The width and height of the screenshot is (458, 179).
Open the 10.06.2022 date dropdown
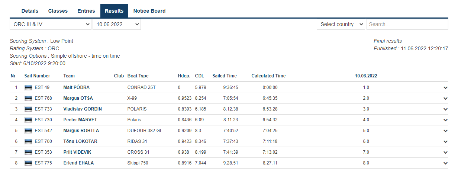(117, 25)
